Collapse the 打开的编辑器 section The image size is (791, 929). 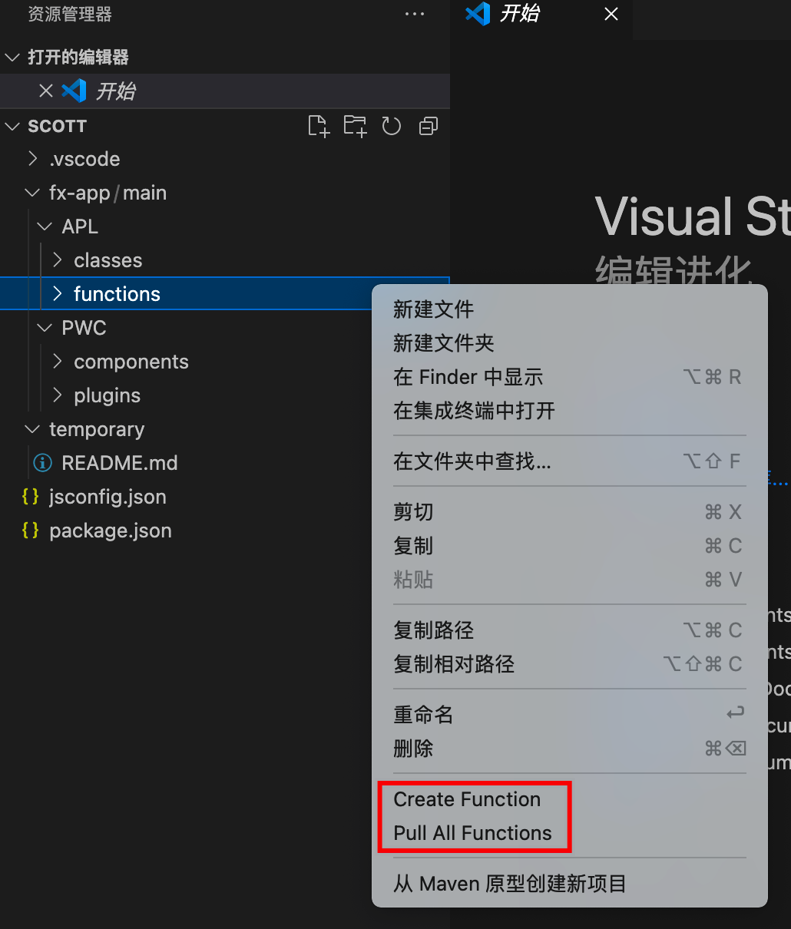[x=12, y=58]
